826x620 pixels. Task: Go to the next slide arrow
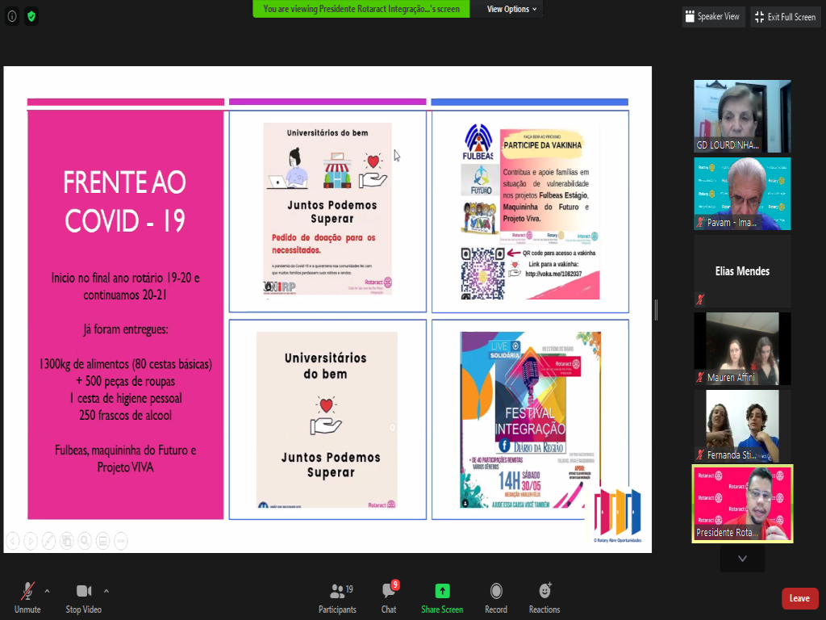tap(30, 541)
